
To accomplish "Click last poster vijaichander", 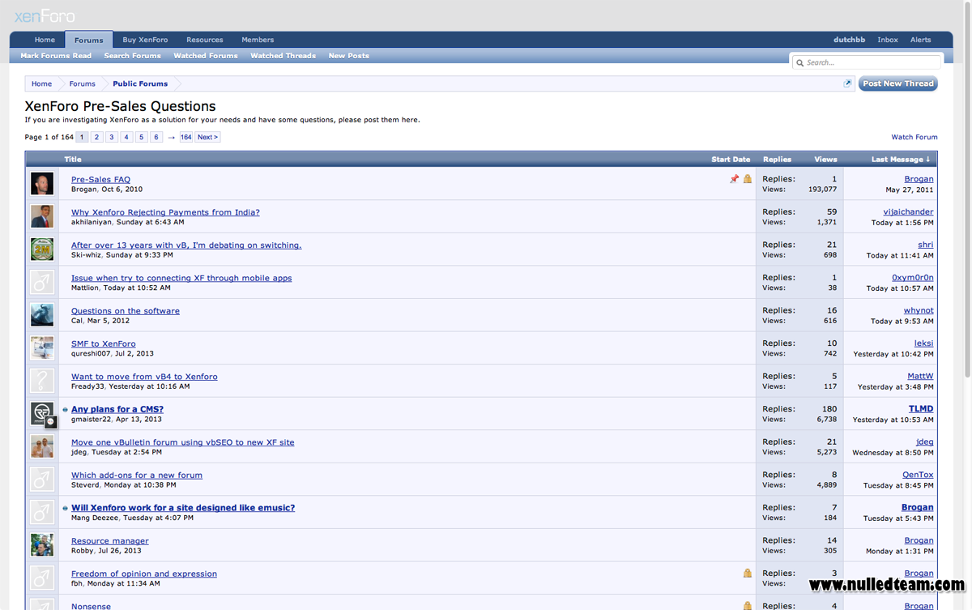I will (x=908, y=211).
